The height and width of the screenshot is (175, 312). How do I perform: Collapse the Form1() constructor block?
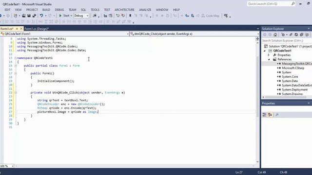(x=15, y=73)
